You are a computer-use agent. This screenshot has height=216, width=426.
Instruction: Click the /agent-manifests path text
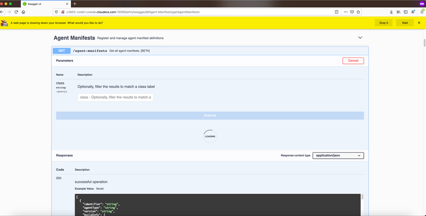90,51
